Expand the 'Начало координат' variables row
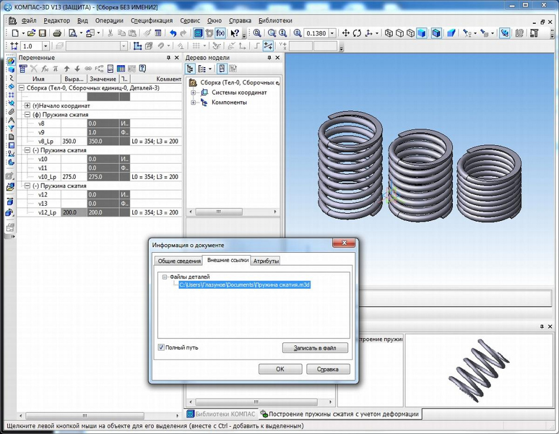This screenshot has width=559, height=434. point(27,106)
